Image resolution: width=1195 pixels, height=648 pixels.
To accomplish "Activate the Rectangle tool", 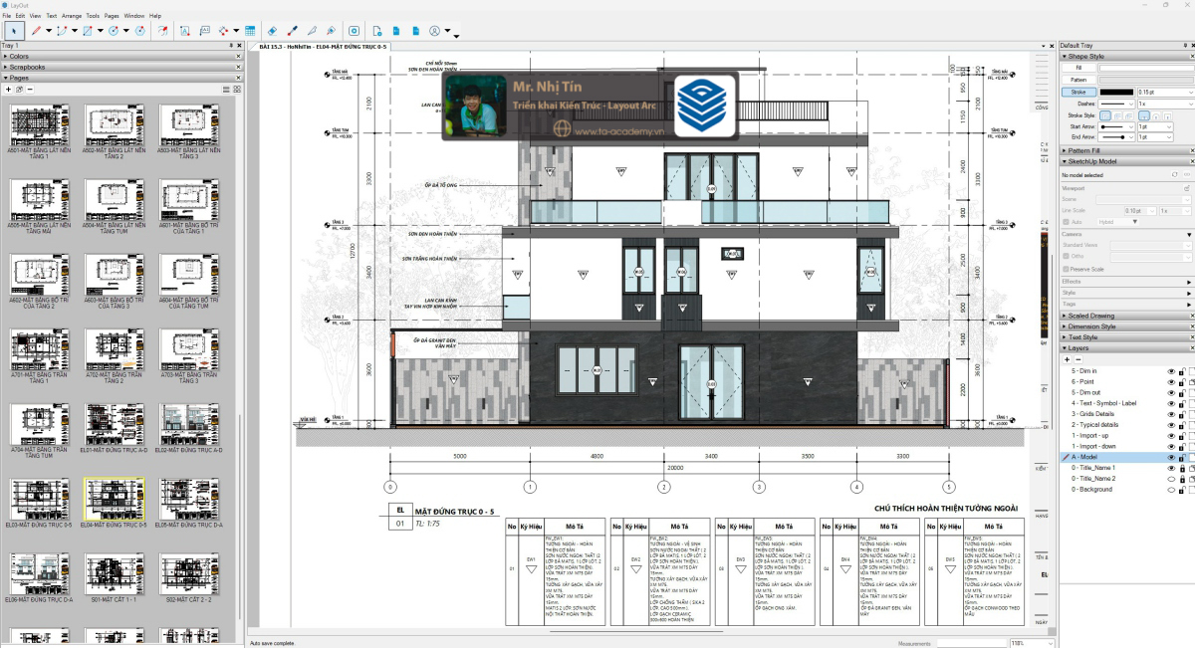I will (x=88, y=31).
